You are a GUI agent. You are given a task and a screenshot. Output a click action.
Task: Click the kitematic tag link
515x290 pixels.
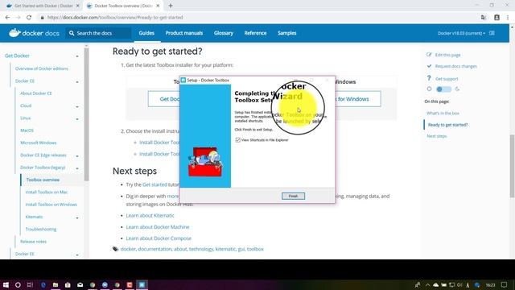pos(225,249)
